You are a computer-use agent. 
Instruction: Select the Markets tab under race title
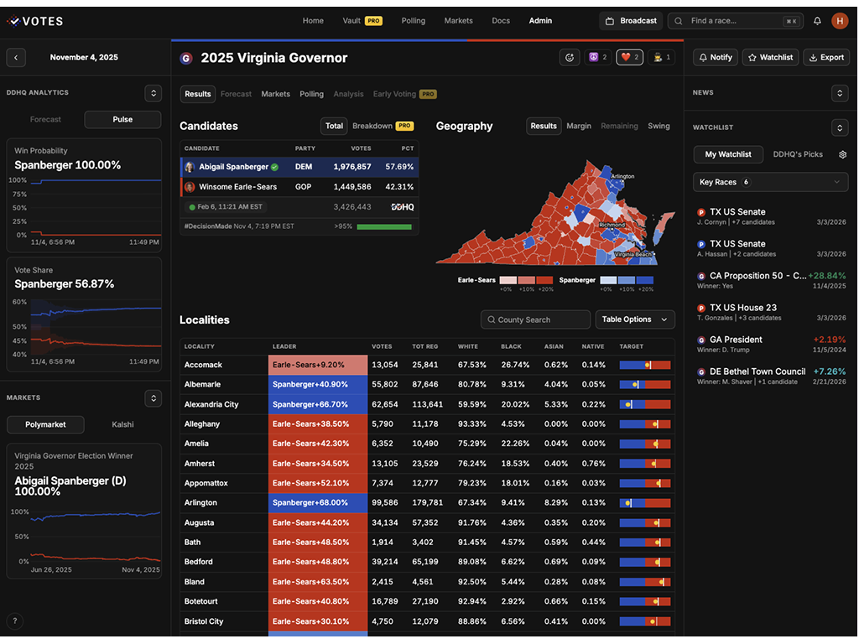[275, 94]
